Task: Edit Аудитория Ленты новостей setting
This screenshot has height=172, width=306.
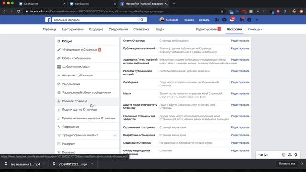Action: pyautogui.click(x=240, y=60)
